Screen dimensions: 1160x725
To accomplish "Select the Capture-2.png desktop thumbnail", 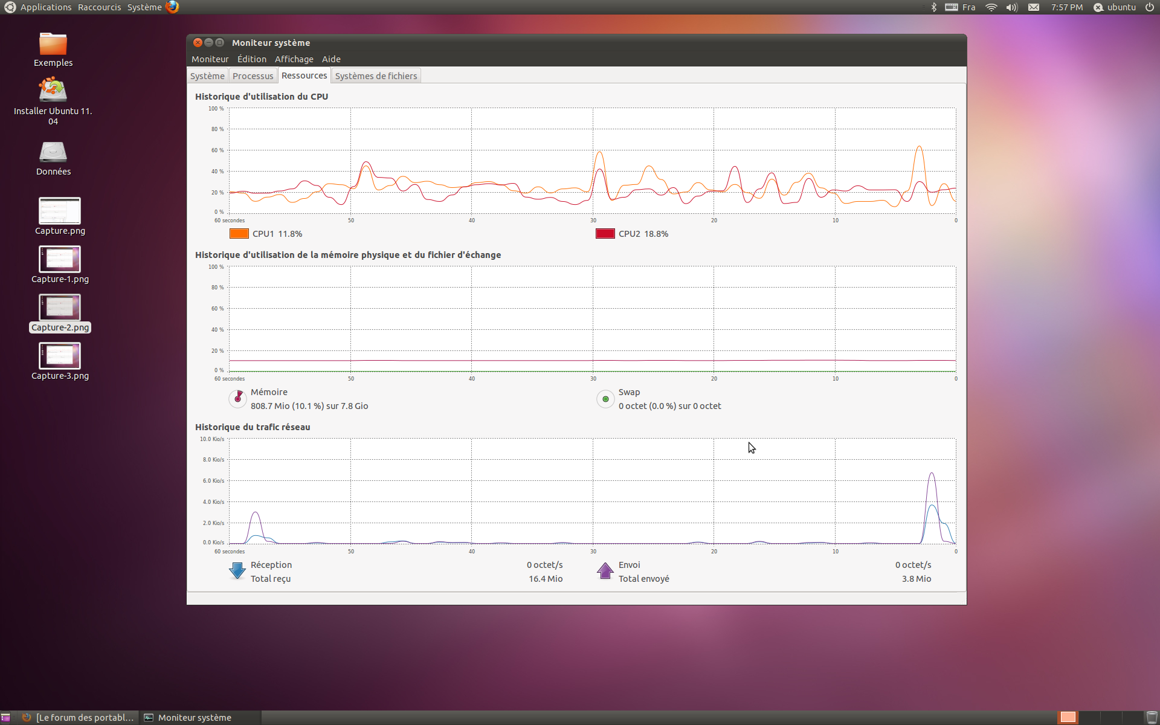I will click(60, 308).
